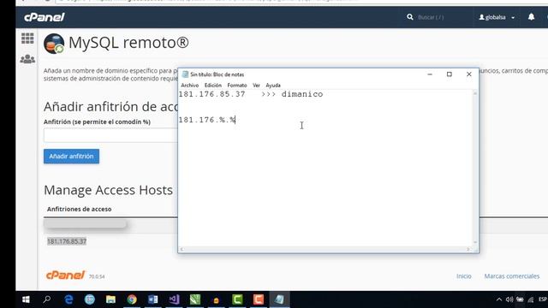
Task: Maximize the Notepad window
Action: coord(450,74)
